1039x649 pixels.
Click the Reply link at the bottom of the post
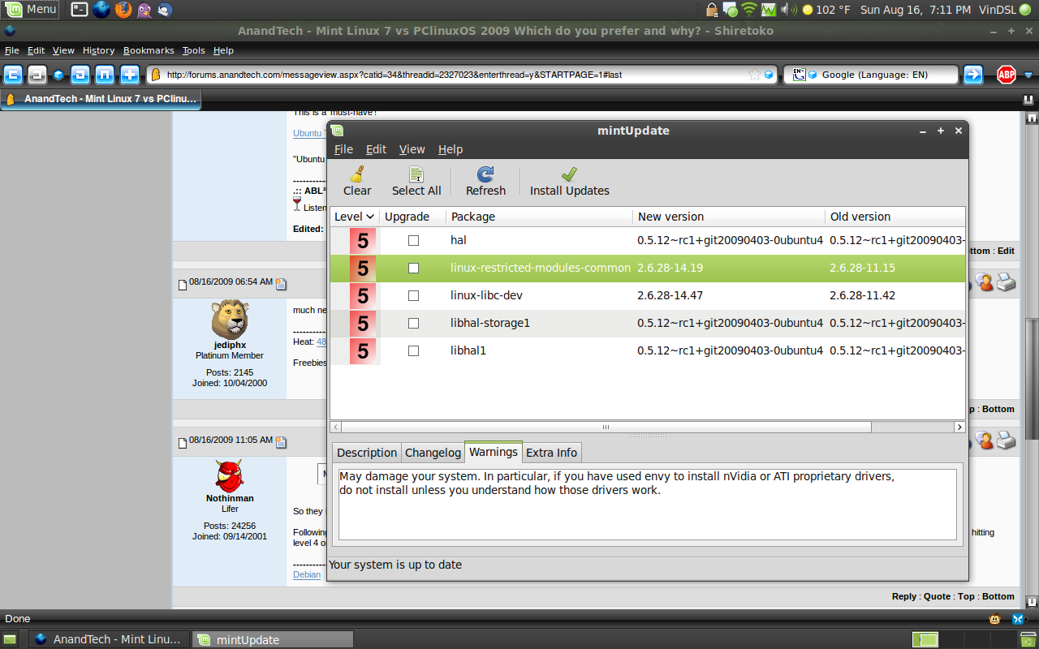coord(904,596)
